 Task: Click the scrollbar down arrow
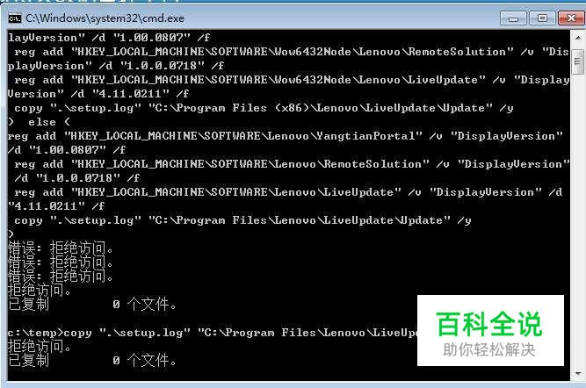578,374
